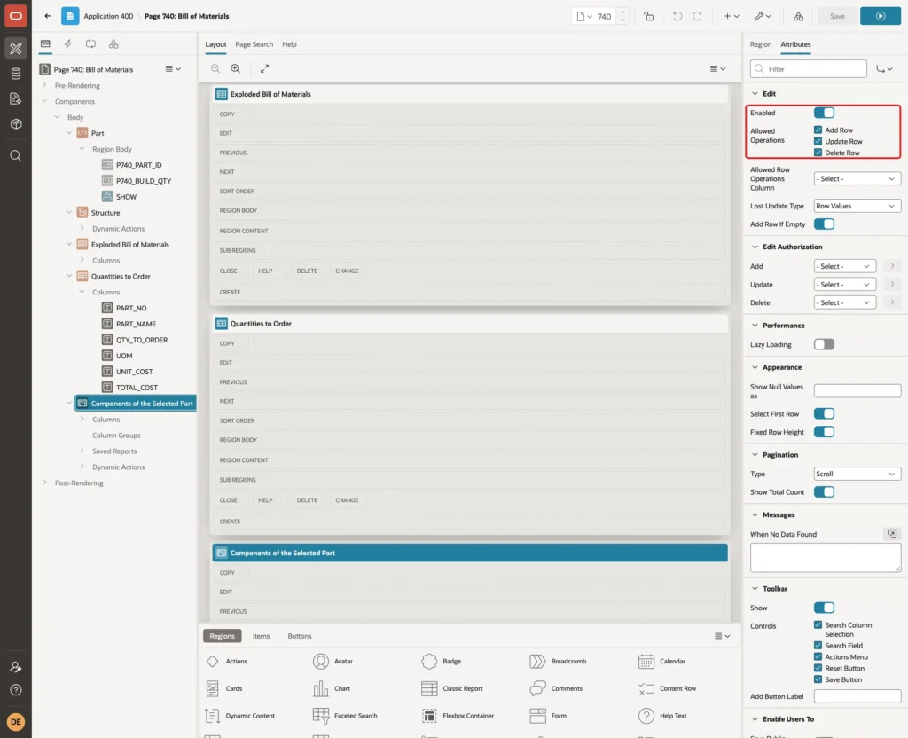Open the Lost Update Type dropdown
This screenshot has width=908, height=738.
tap(857, 206)
